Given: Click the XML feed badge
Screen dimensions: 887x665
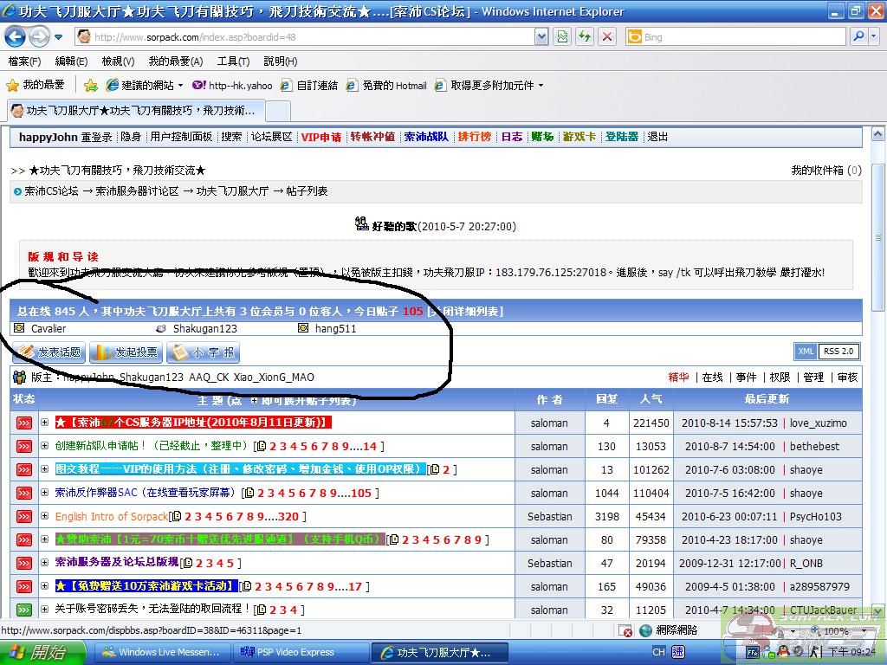Looking at the screenshot, I should click(x=806, y=351).
